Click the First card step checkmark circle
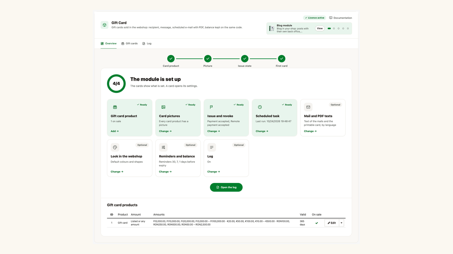This screenshot has height=254, width=453. [x=281, y=59]
